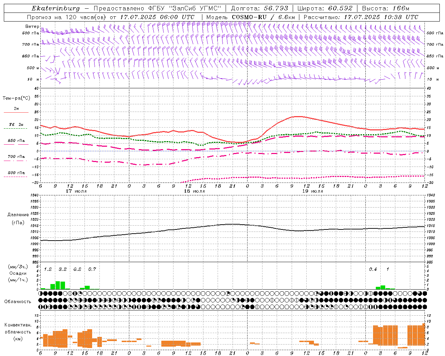The height and width of the screenshot is (356, 445).
Task: Click the (мм/3ч.) units label
Action: [18, 267]
